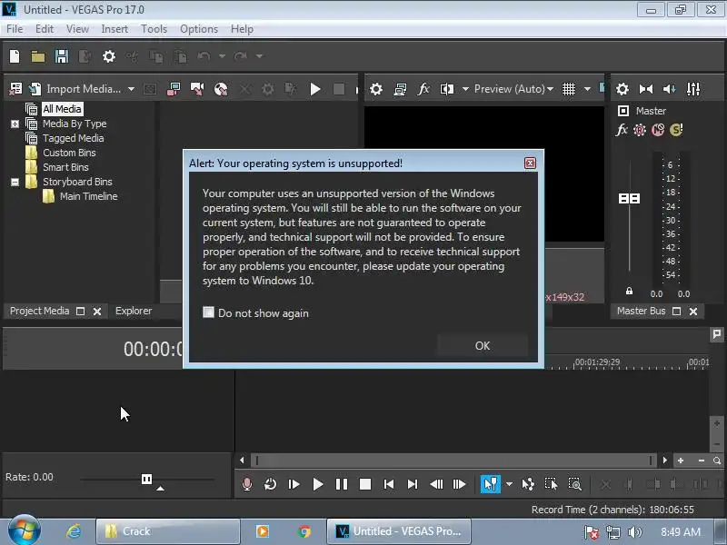Click the Record microphone icon
Image resolution: width=727 pixels, height=545 pixels.
(x=247, y=485)
